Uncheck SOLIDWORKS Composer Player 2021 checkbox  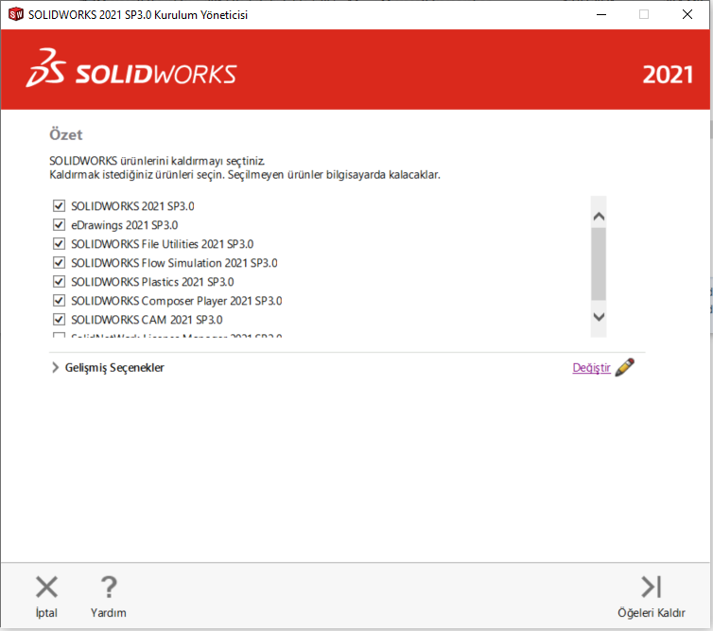point(60,301)
